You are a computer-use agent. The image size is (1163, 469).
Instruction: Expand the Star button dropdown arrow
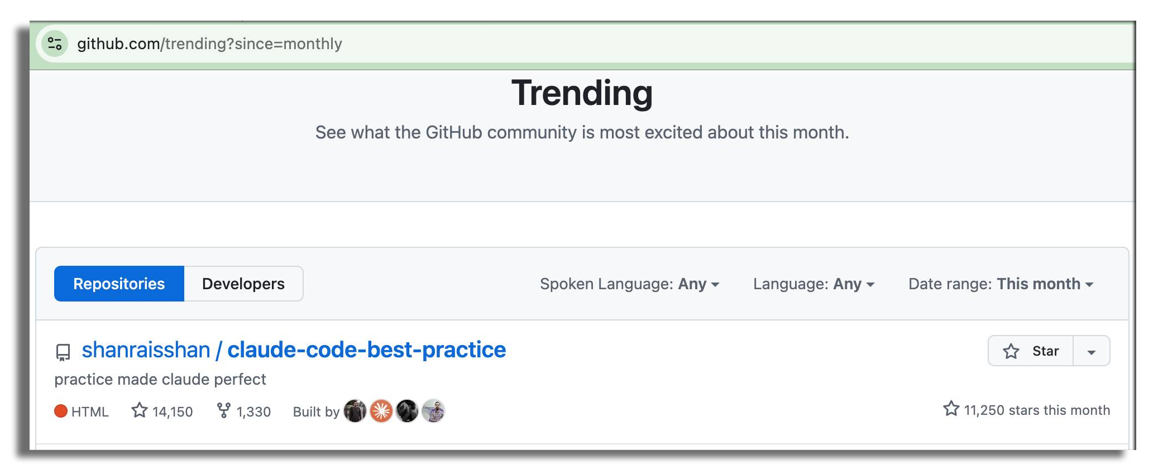1092,351
